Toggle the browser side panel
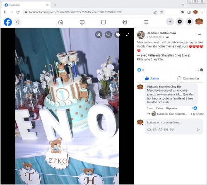Viewport: 207px width, 185px height. point(189,12)
